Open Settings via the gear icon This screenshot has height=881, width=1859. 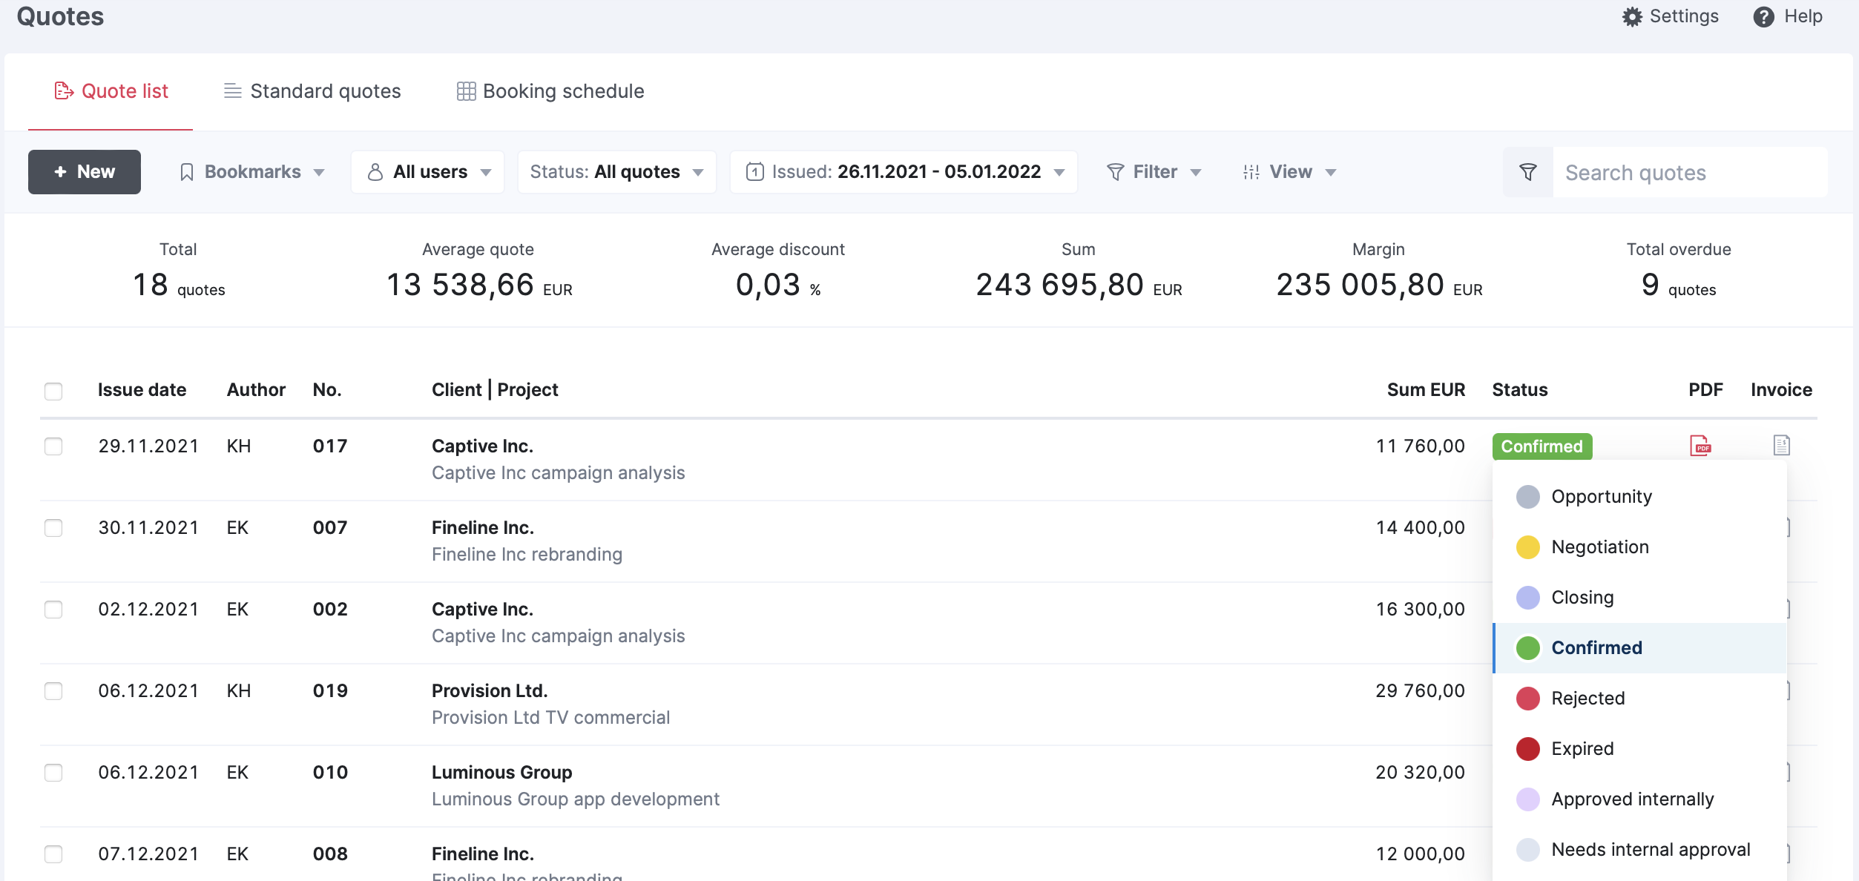[x=1632, y=16]
